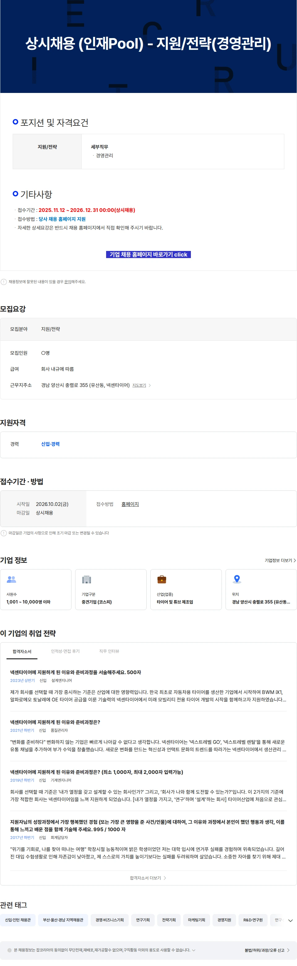The height and width of the screenshot is (966, 297).
Task: Open 2017년 하반기 회계담당자 essay title
Action: [147, 826]
